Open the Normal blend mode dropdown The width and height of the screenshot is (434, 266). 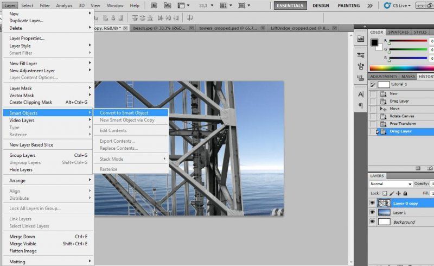[390, 183]
